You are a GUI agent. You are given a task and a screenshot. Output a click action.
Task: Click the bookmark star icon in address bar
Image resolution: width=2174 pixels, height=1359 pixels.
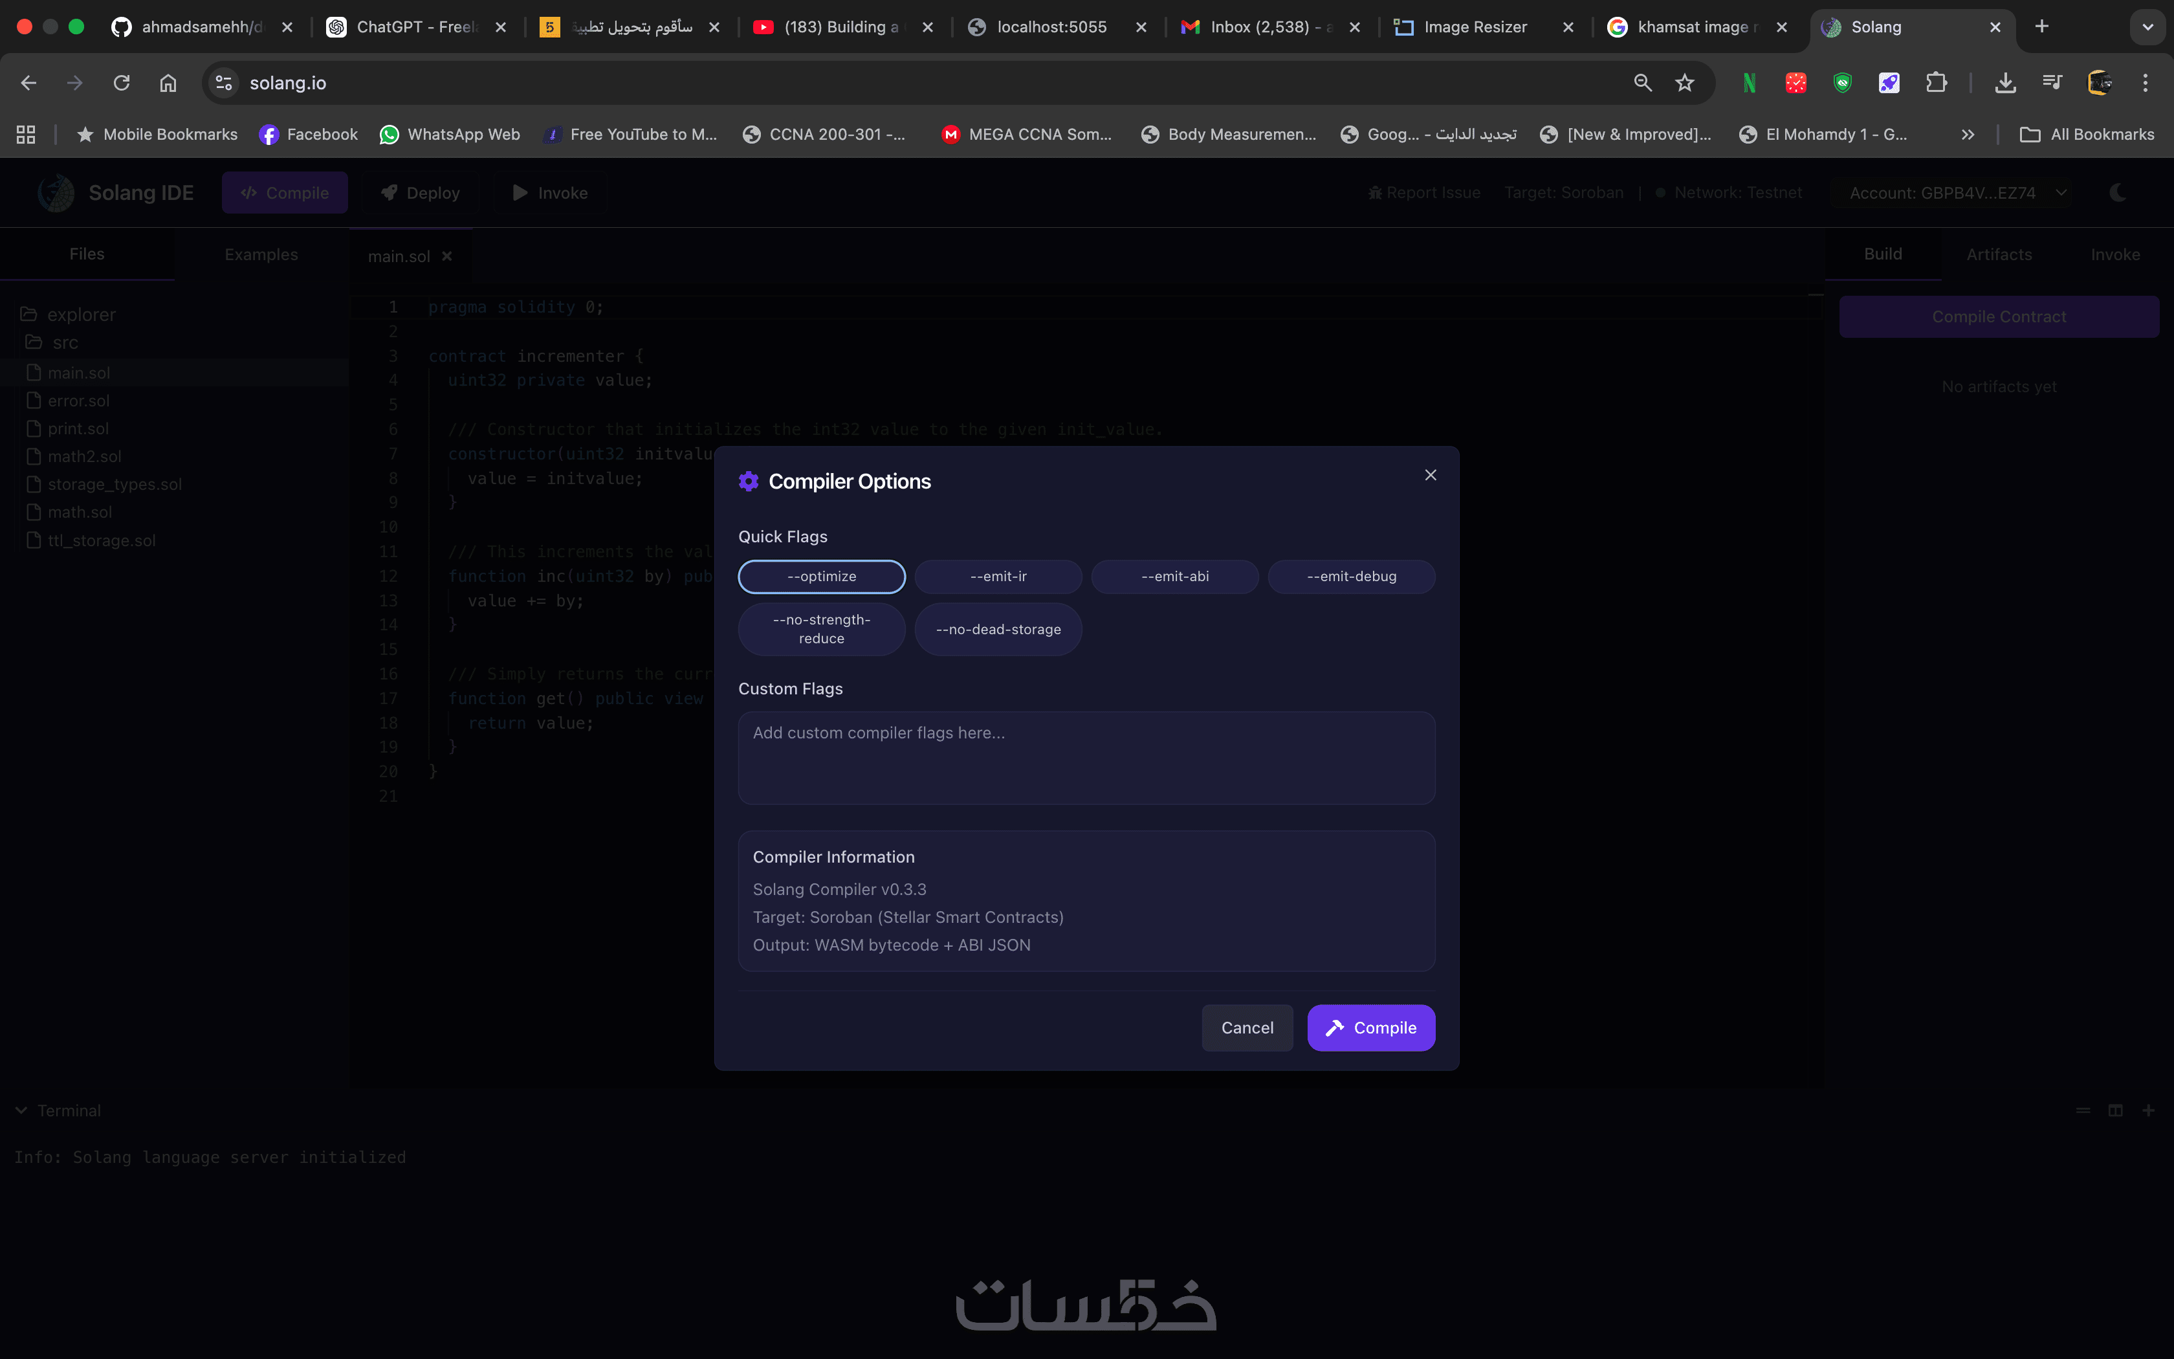pos(1684,83)
